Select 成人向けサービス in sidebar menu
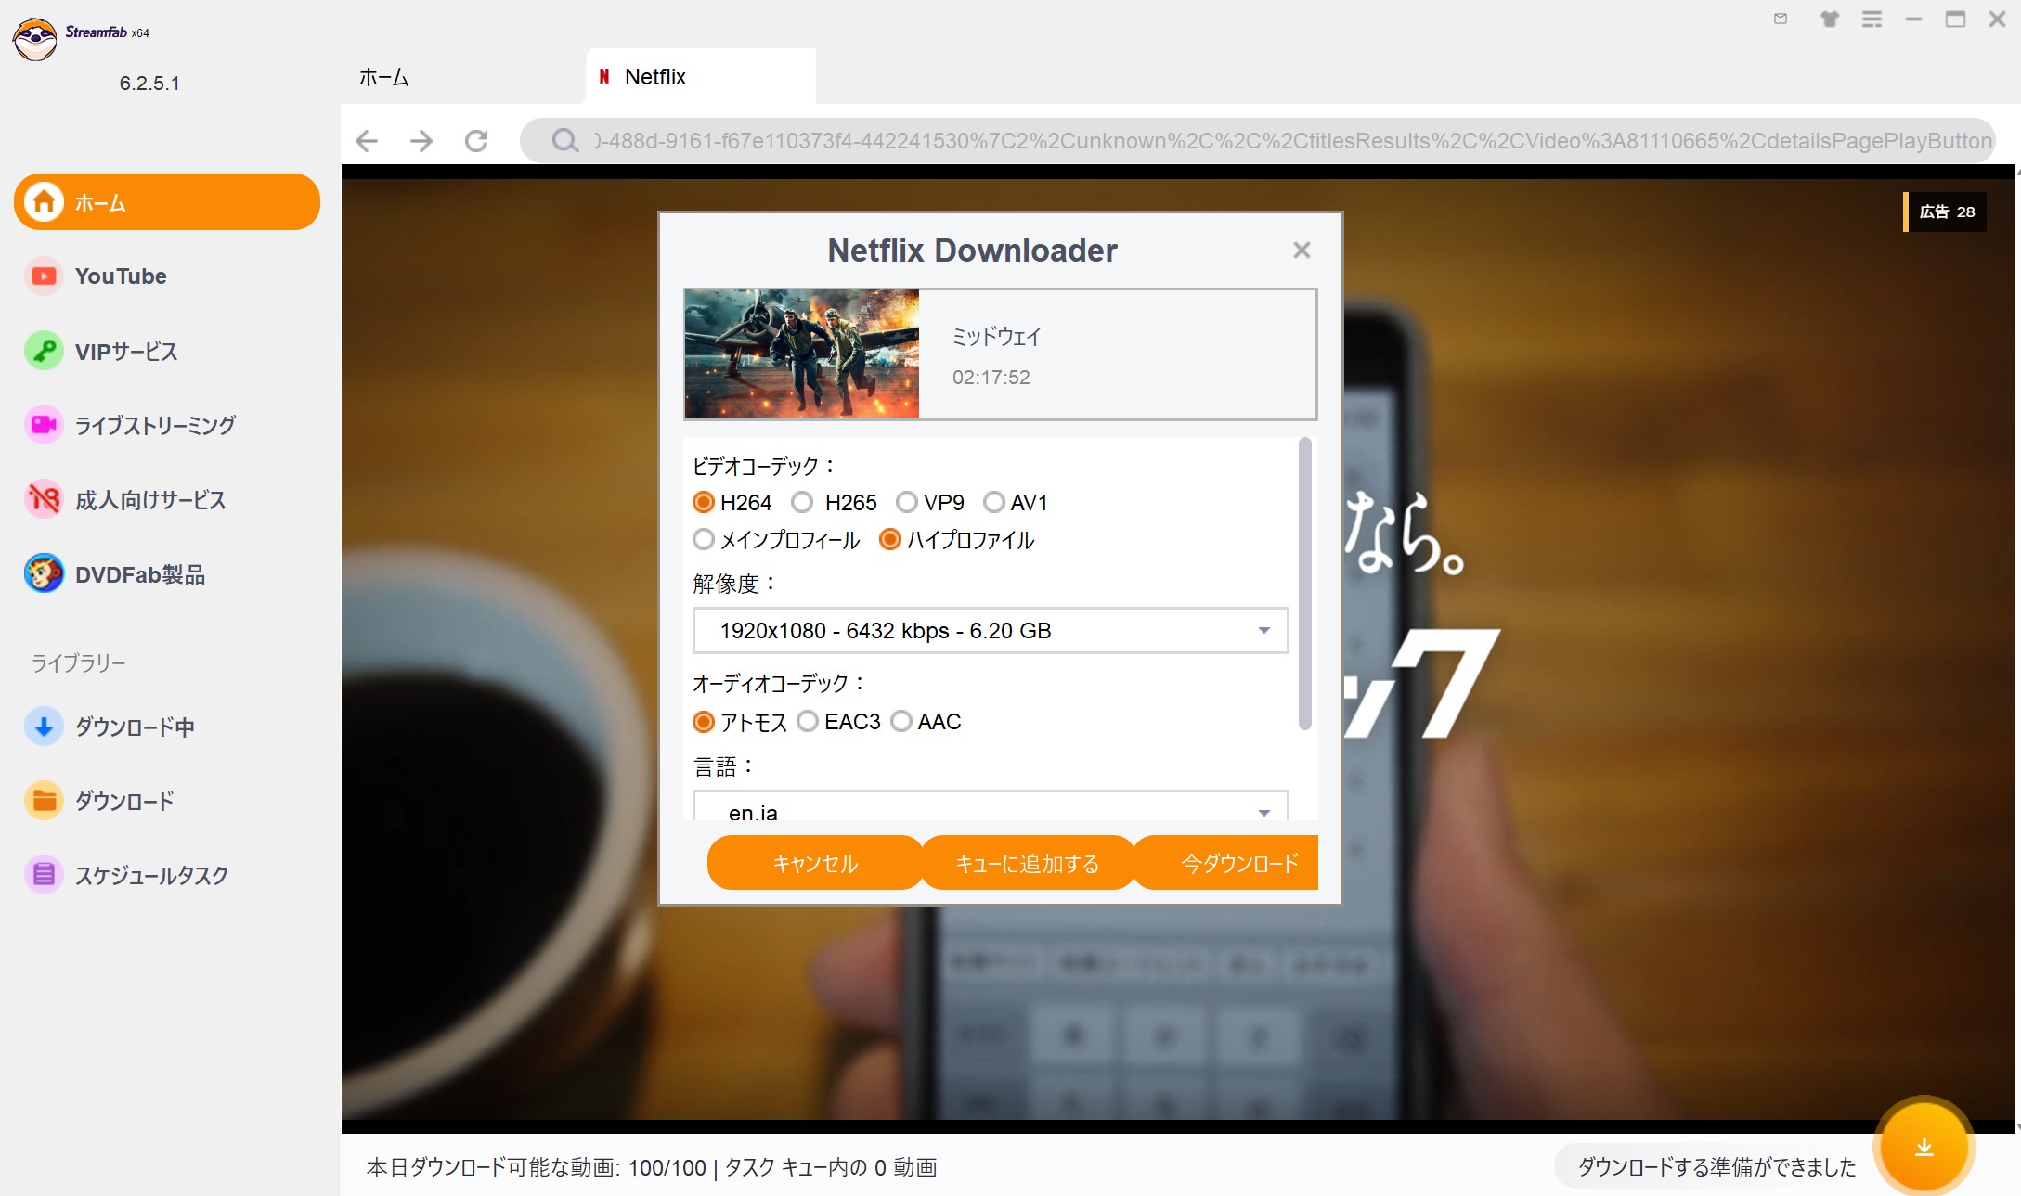 pos(150,500)
